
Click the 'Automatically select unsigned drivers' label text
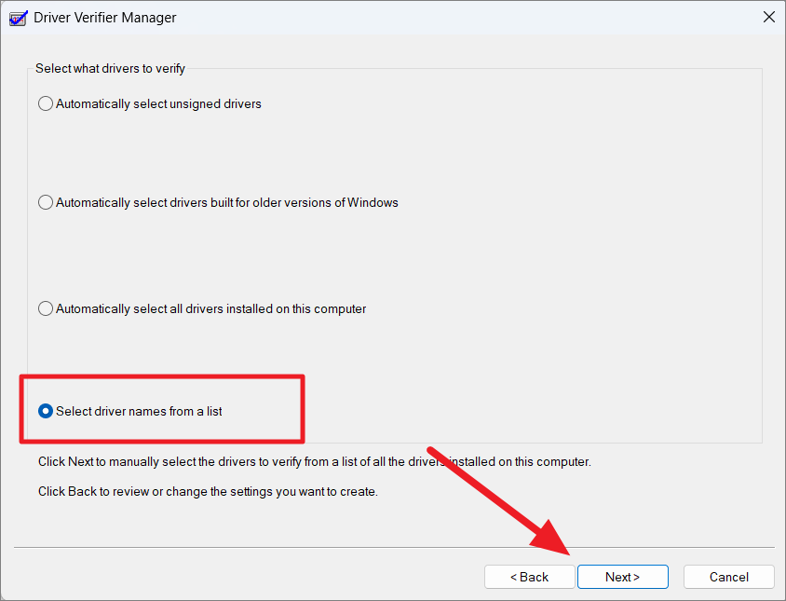pos(158,103)
